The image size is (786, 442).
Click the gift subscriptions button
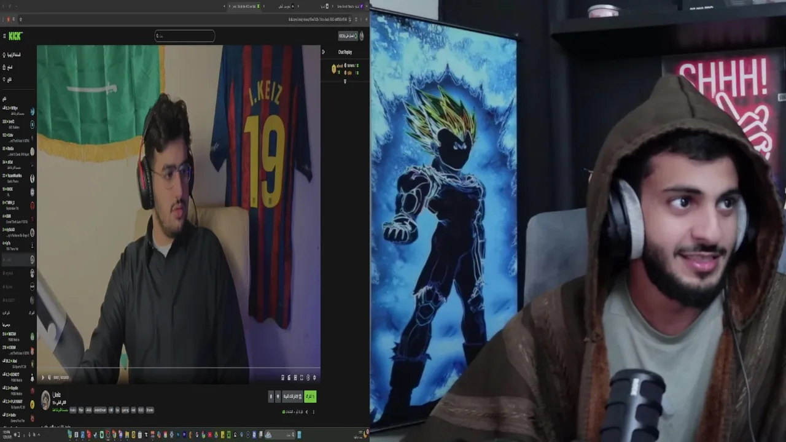click(x=292, y=397)
